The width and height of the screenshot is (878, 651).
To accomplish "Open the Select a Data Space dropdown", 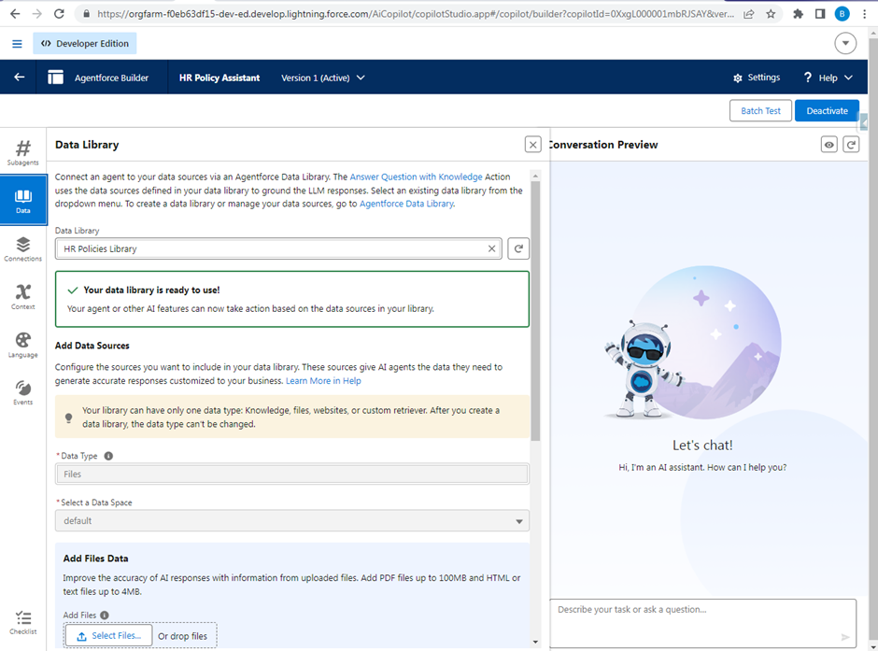I will point(291,520).
